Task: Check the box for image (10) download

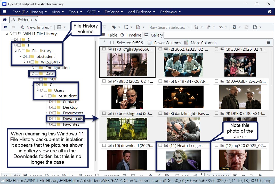Action: [104, 145]
